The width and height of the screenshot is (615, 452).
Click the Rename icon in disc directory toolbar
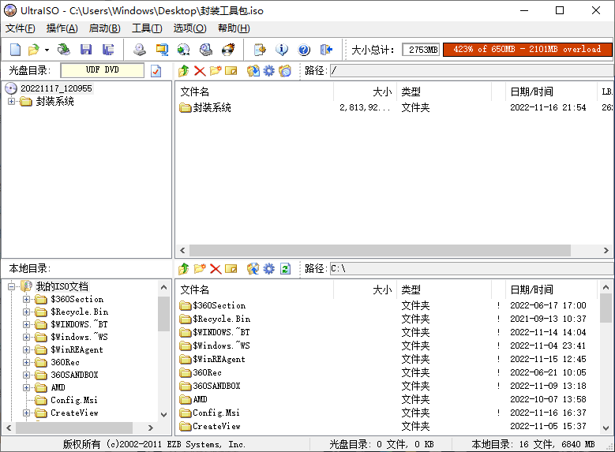point(231,71)
